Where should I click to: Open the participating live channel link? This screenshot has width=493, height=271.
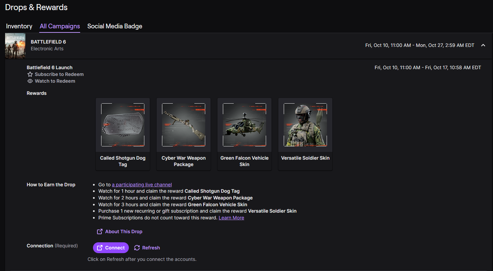click(142, 185)
